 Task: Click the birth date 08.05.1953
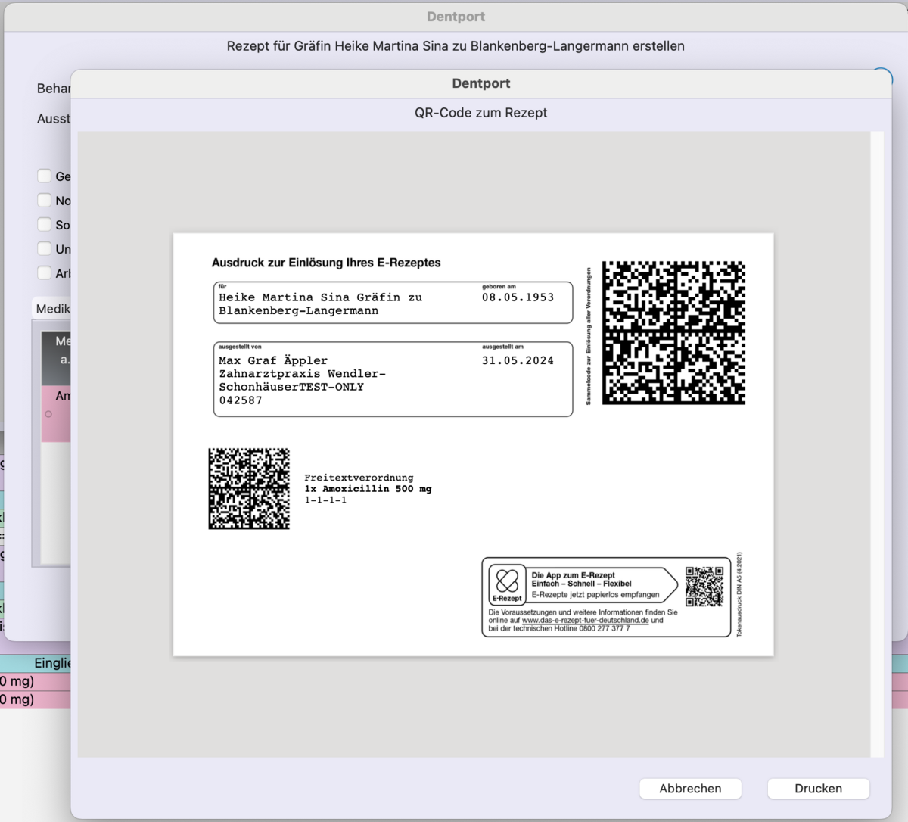518,297
